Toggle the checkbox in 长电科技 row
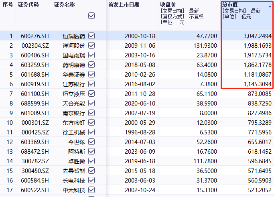The width and height of the screenshot is (274, 197). (x=91, y=180)
